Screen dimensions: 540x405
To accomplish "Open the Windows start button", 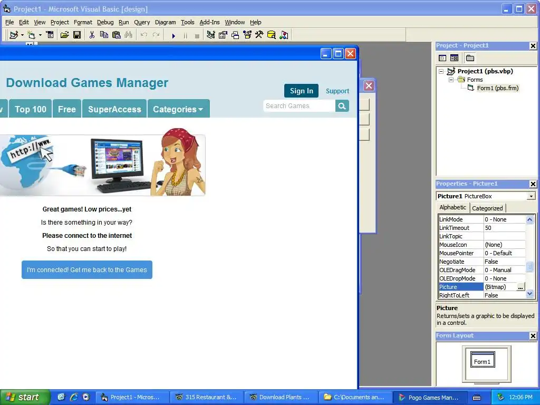I will [25, 397].
